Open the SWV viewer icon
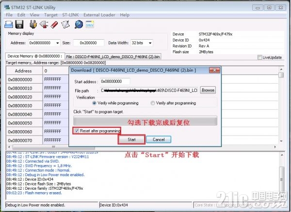This screenshot has width=291, height=212. tap(90, 24)
